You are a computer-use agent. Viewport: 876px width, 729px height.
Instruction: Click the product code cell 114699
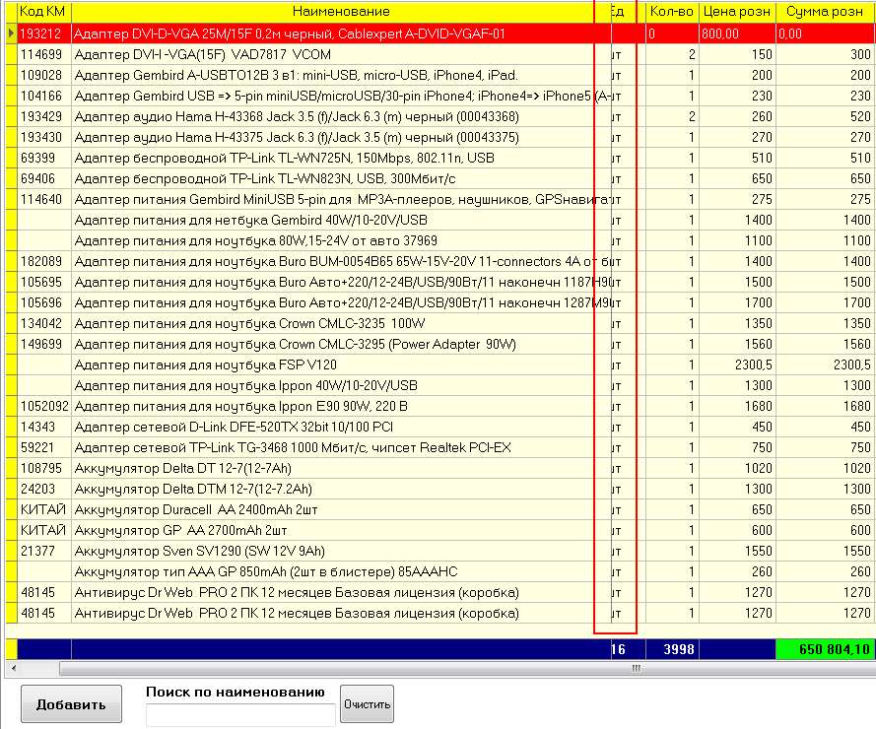pyautogui.click(x=41, y=54)
